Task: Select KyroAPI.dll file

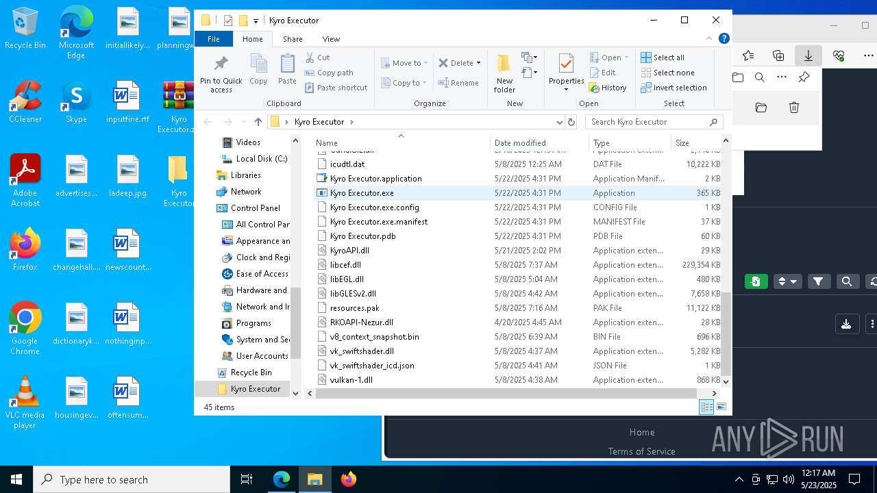Action: [x=517, y=251]
